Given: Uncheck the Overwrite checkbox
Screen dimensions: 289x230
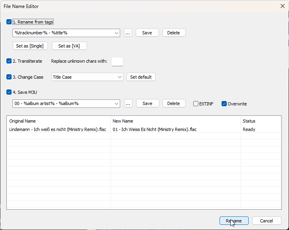Looking at the screenshot, I should [x=224, y=104].
